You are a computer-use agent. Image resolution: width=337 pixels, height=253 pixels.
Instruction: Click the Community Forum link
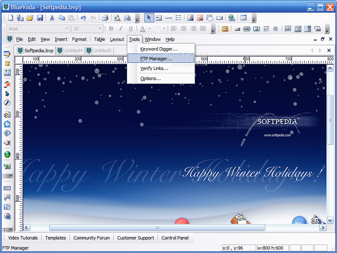coord(91,238)
